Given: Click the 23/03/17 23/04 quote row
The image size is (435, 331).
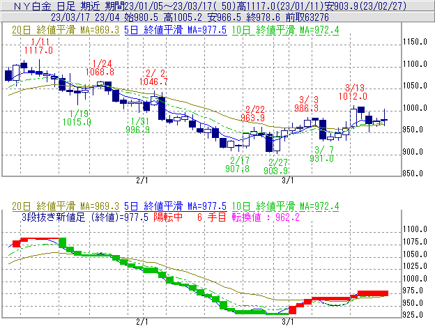Looking at the screenshot, I should click(190, 17).
